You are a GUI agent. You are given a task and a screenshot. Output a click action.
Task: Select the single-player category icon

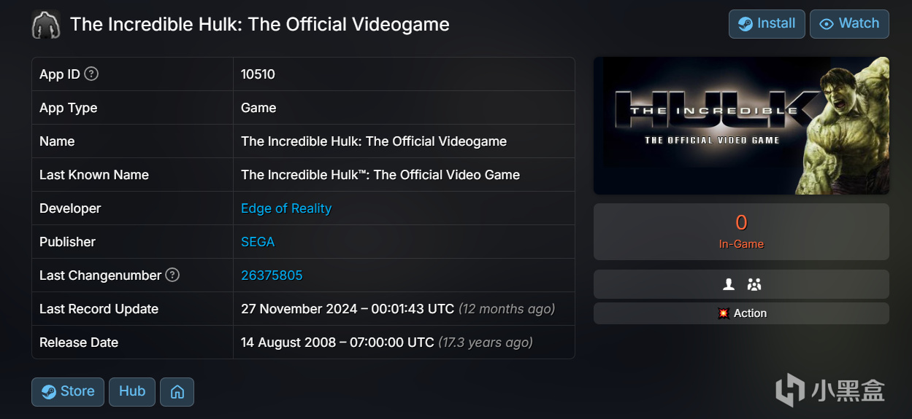click(x=727, y=284)
